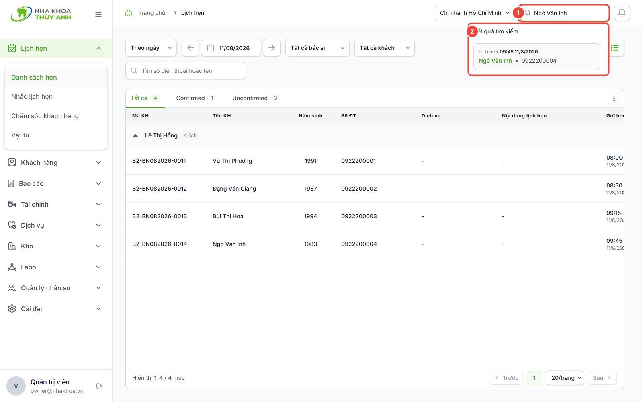643x402 pixels.
Task: Open the Tất cả bác sĩ dropdown
Action: coord(317,48)
